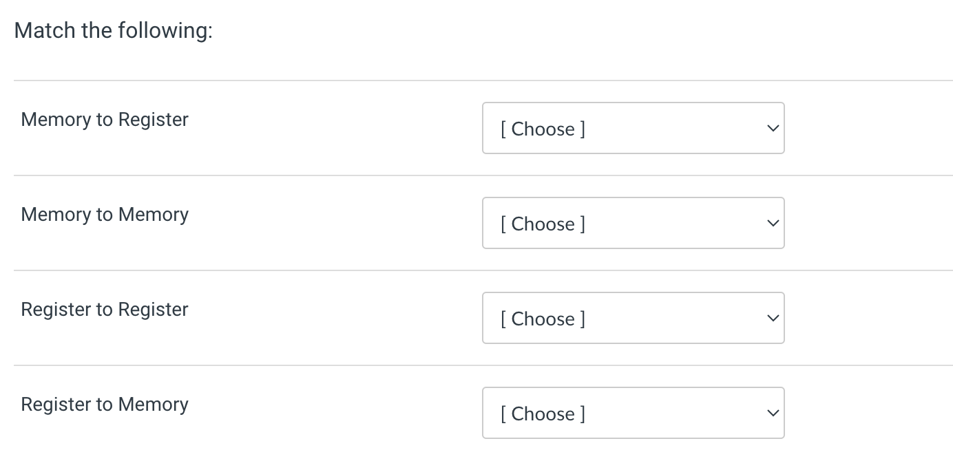
Task: Select the Memory to Memory row label
Action: tap(104, 214)
